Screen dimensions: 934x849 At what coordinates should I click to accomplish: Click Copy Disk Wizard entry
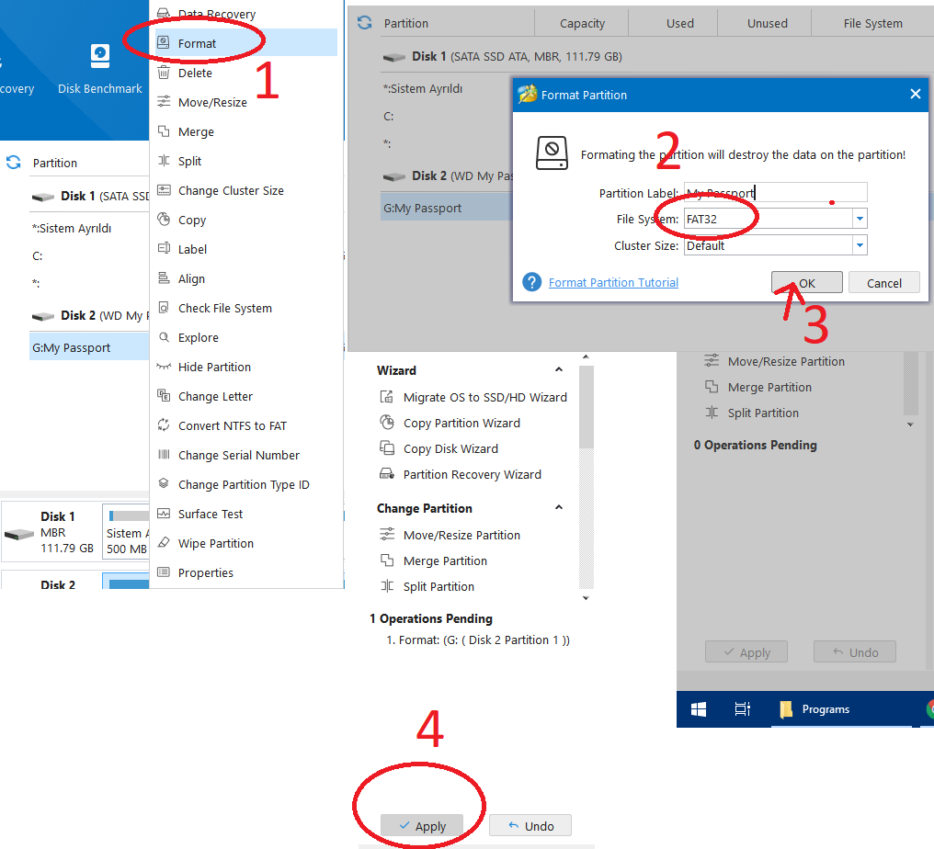coord(450,448)
